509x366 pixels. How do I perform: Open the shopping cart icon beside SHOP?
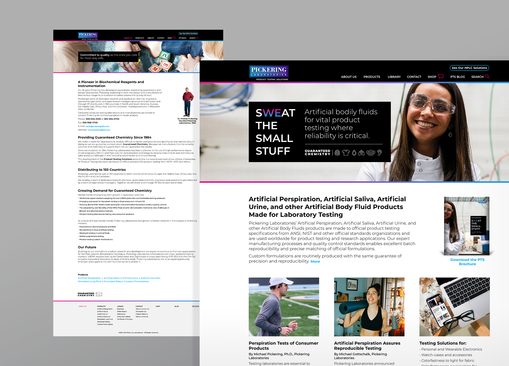tap(441, 77)
